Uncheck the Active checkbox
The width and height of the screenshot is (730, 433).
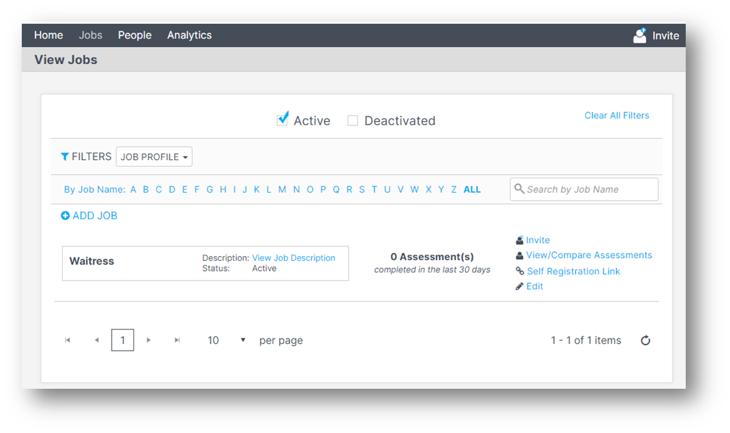click(282, 118)
